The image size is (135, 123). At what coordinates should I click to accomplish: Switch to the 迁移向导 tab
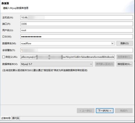click(6, 118)
